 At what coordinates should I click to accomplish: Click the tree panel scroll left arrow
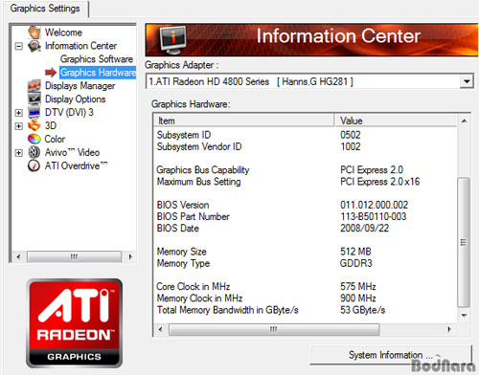coord(18,256)
